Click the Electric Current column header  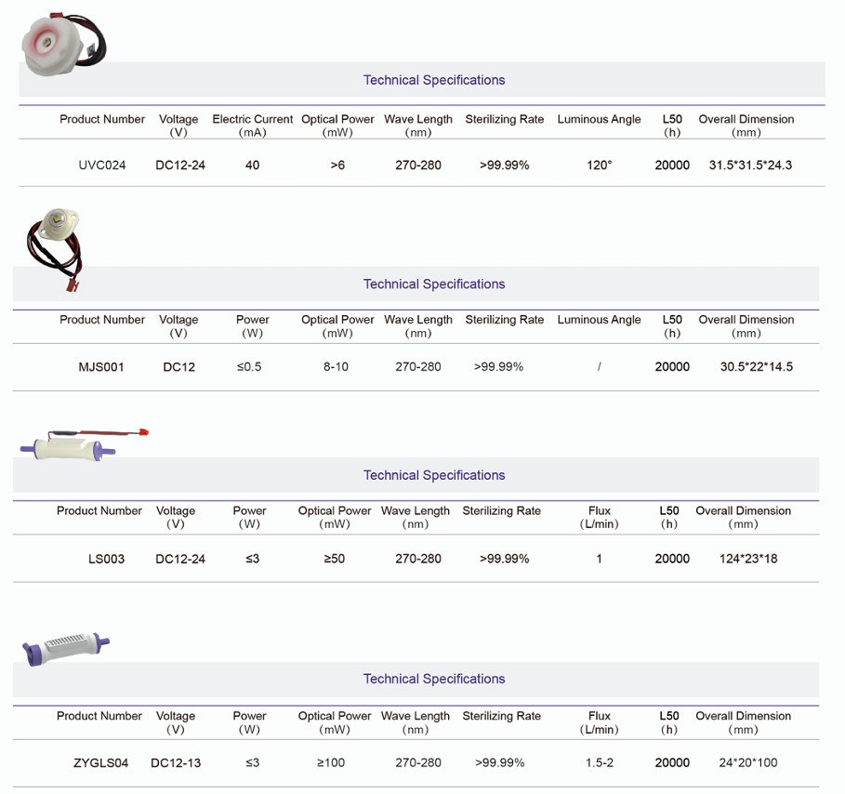tap(252, 119)
